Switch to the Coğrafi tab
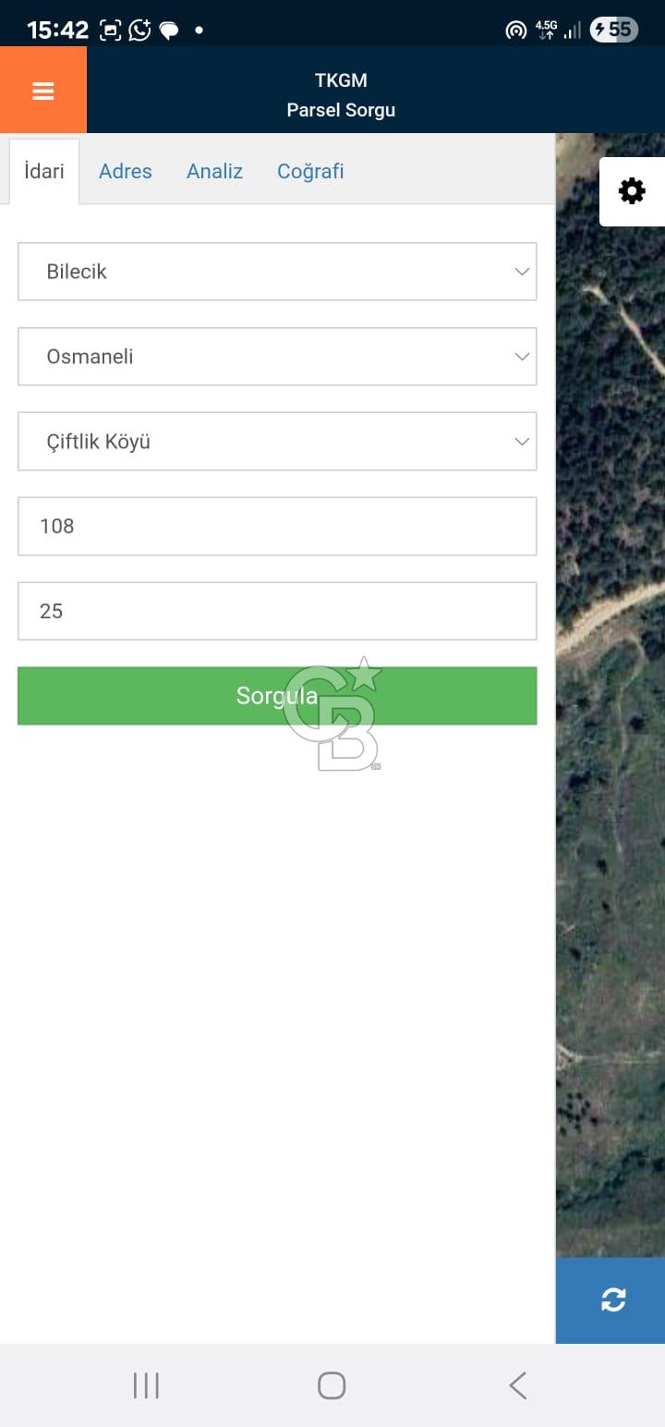This screenshot has width=665, height=1427. [310, 171]
